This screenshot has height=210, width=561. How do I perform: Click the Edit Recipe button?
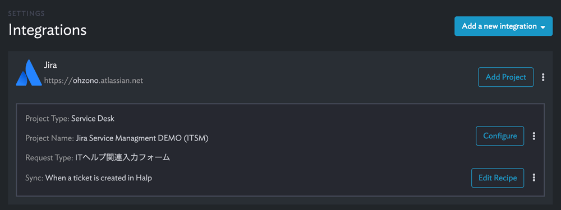498,178
